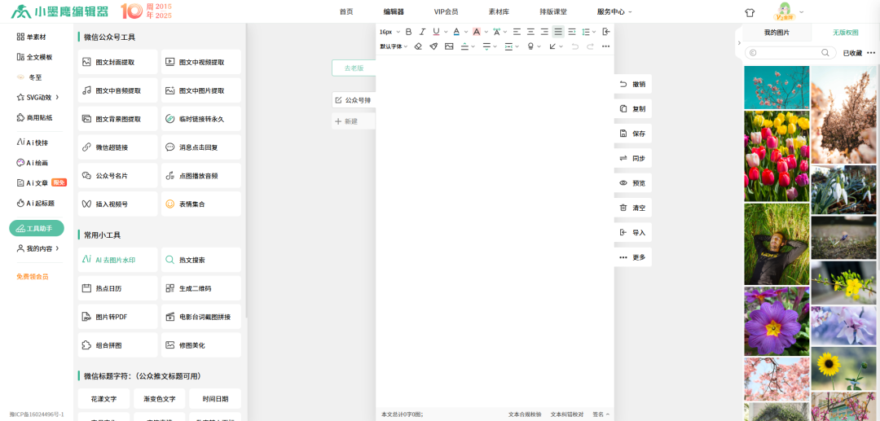The image size is (880, 421).
Task: Select the tulip field thumbnail
Action: [777, 156]
